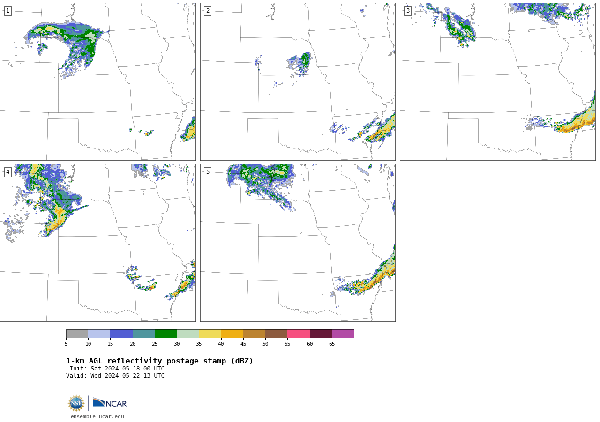Image resolution: width=600 pixels, height=422 pixels.
Task: Select the brown 50-55 dBZ swatch
Action: click(277, 333)
